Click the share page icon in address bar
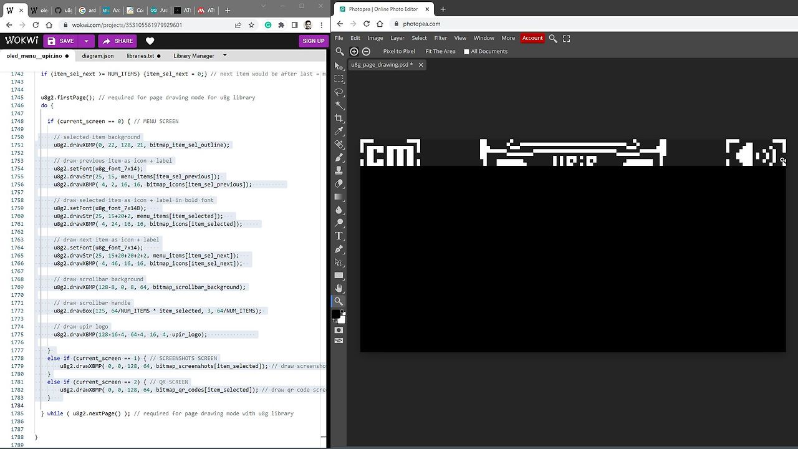This screenshot has height=449, width=798. tap(238, 25)
